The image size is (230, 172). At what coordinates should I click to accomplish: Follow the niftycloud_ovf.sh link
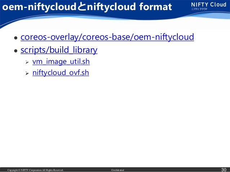pos(61,73)
